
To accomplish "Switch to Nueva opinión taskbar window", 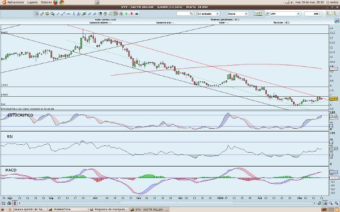I will click(27, 209).
